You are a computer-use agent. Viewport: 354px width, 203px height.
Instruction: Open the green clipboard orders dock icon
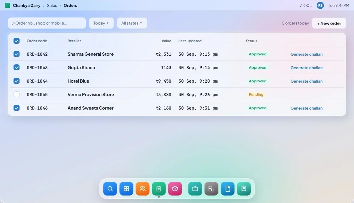(159, 189)
